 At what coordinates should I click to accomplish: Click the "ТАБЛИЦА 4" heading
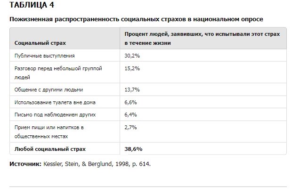[32, 5]
